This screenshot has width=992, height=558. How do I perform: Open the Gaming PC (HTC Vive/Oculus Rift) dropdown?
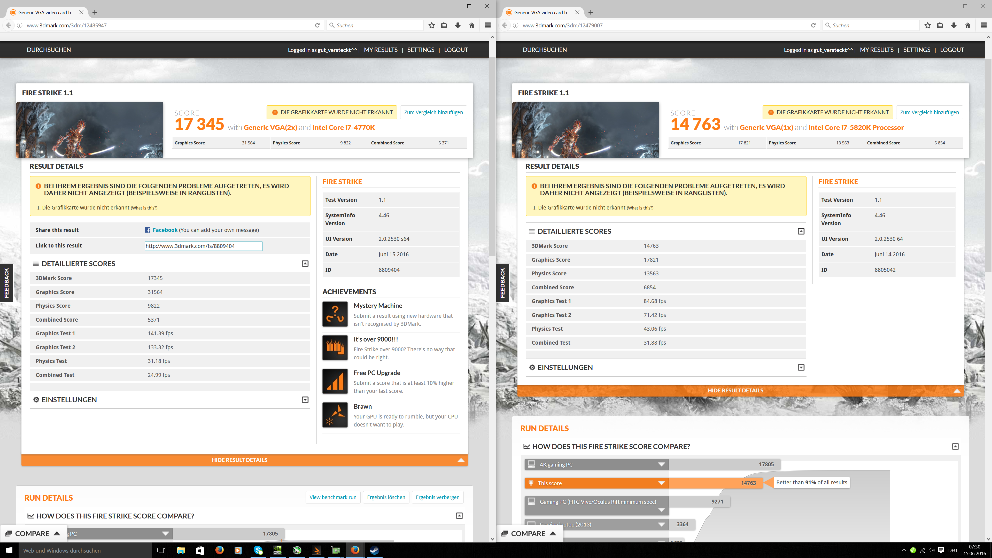click(662, 510)
